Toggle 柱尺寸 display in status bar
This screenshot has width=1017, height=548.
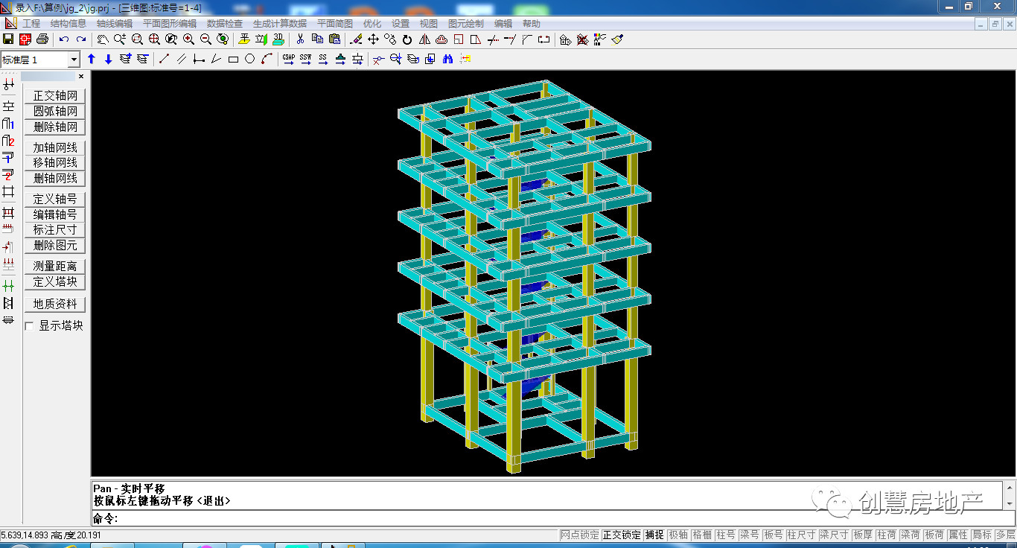pos(801,535)
